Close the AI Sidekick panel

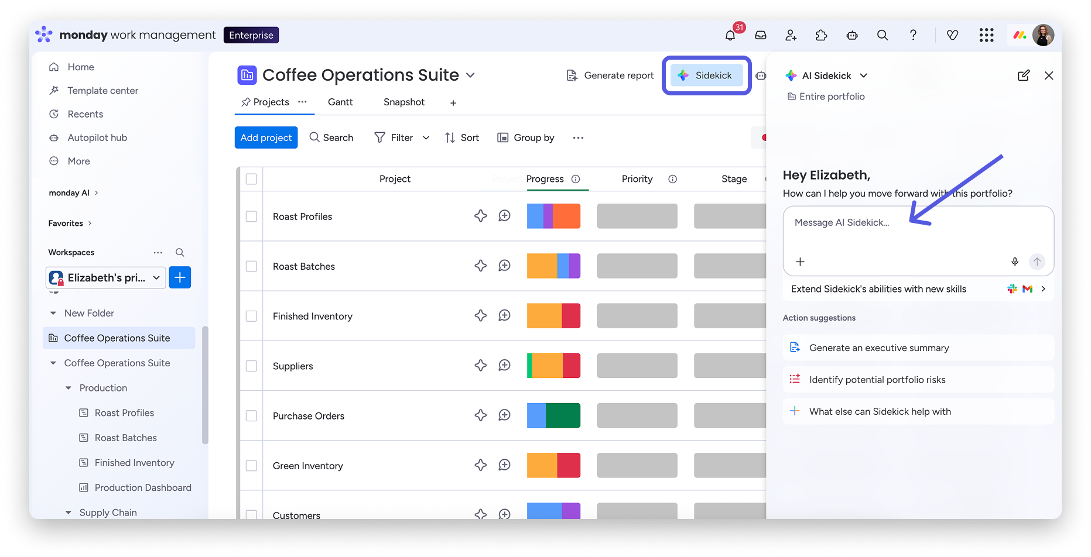pyautogui.click(x=1049, y=75)
